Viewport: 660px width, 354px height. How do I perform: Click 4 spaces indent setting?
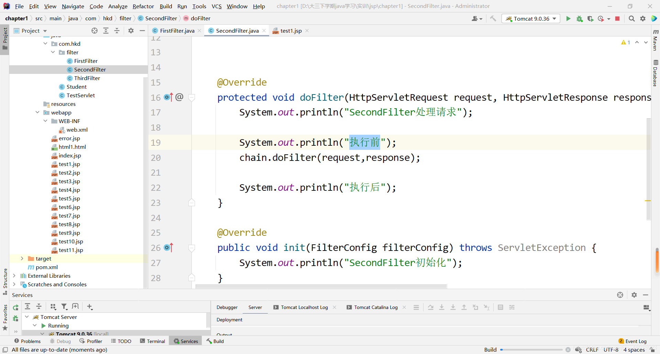(x=634, y=350)
